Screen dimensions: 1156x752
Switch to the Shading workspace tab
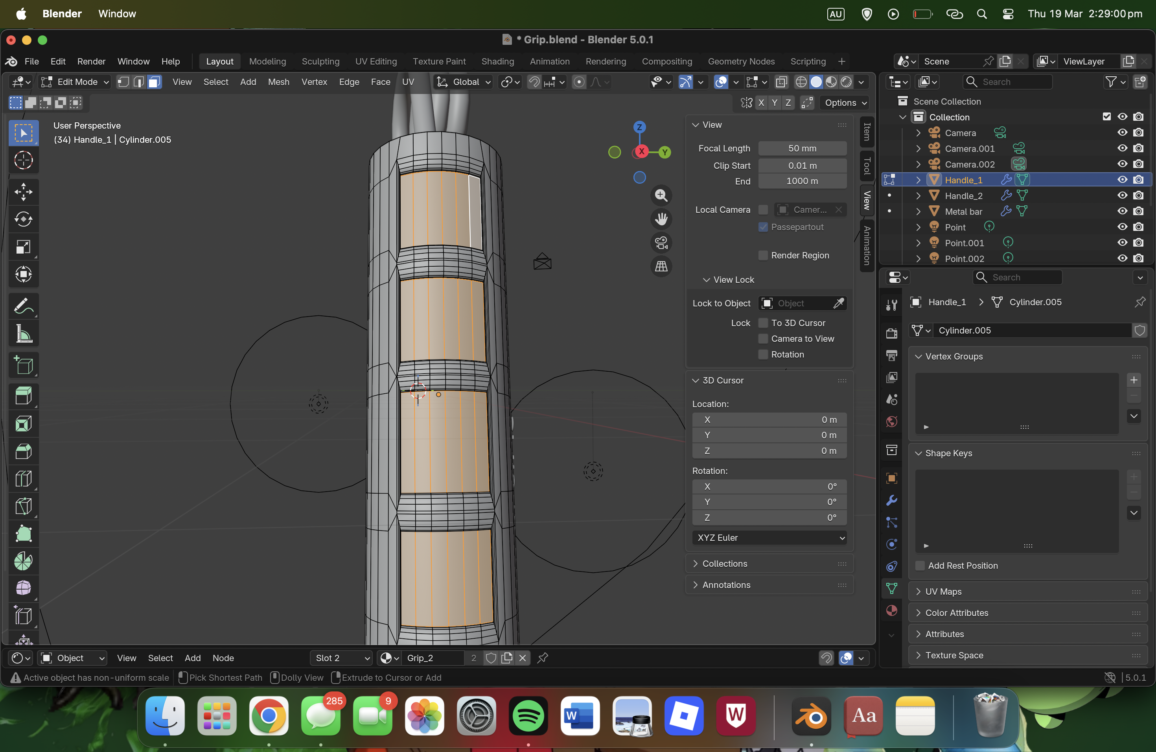pos(497,61)
